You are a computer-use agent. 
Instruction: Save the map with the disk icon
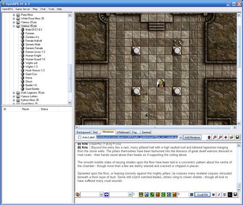[237, 137]
